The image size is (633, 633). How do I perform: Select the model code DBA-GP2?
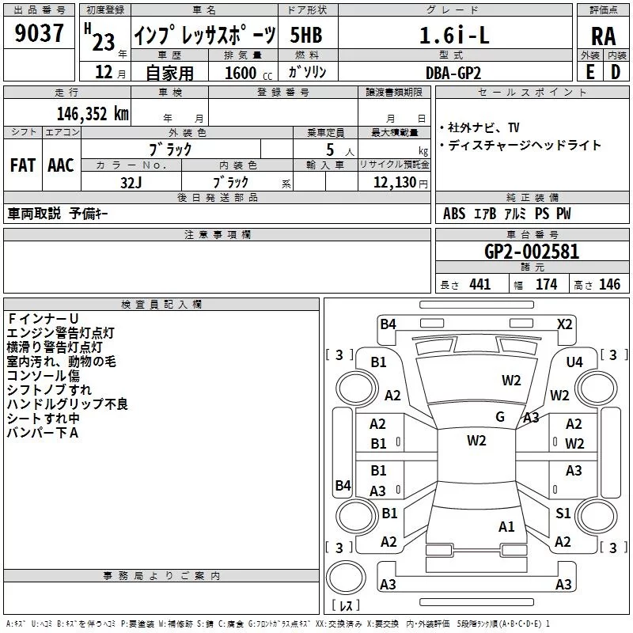pyautogui.click(x=453, y=73)
